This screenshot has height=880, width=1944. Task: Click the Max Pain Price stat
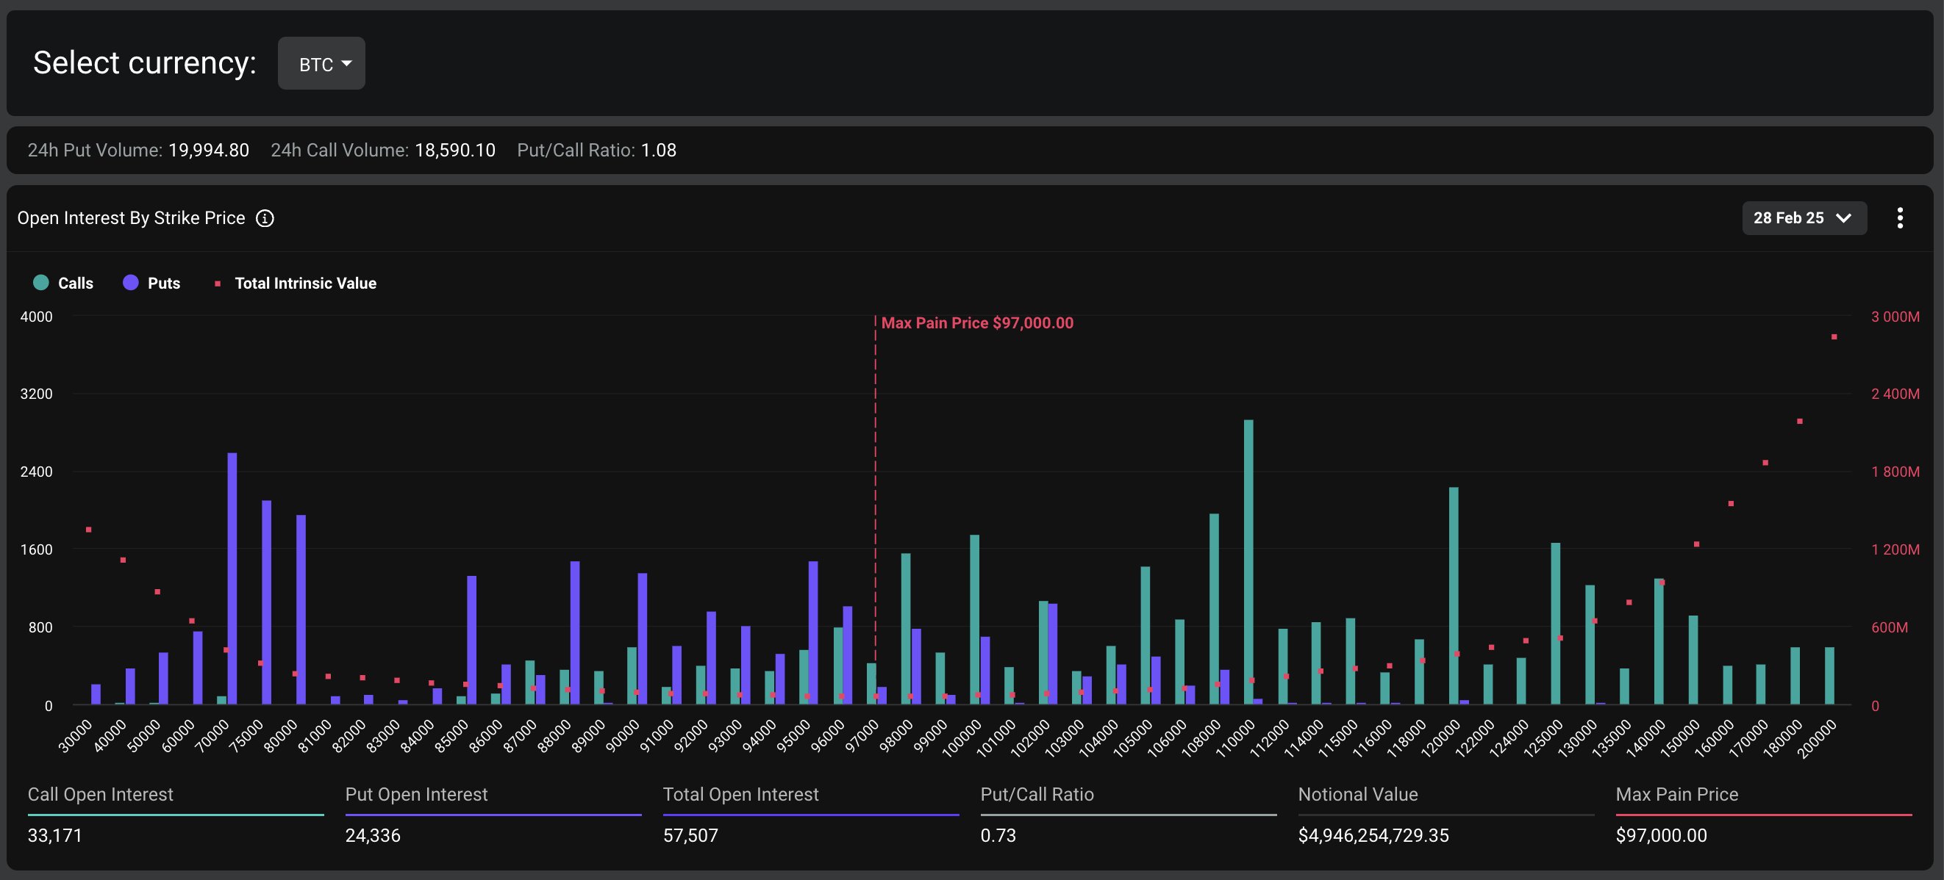1677,795
